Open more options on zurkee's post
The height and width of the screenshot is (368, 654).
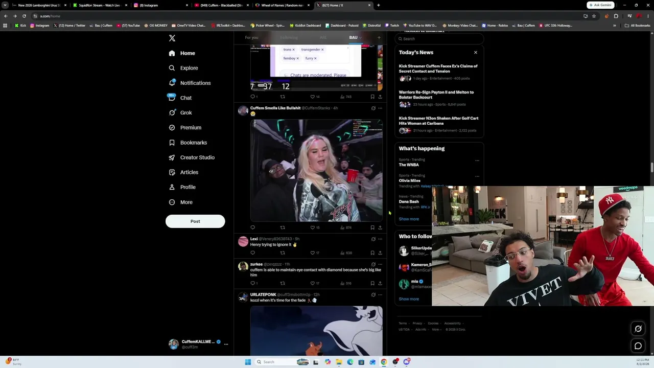pyautogui.click(x=380, y=264)
